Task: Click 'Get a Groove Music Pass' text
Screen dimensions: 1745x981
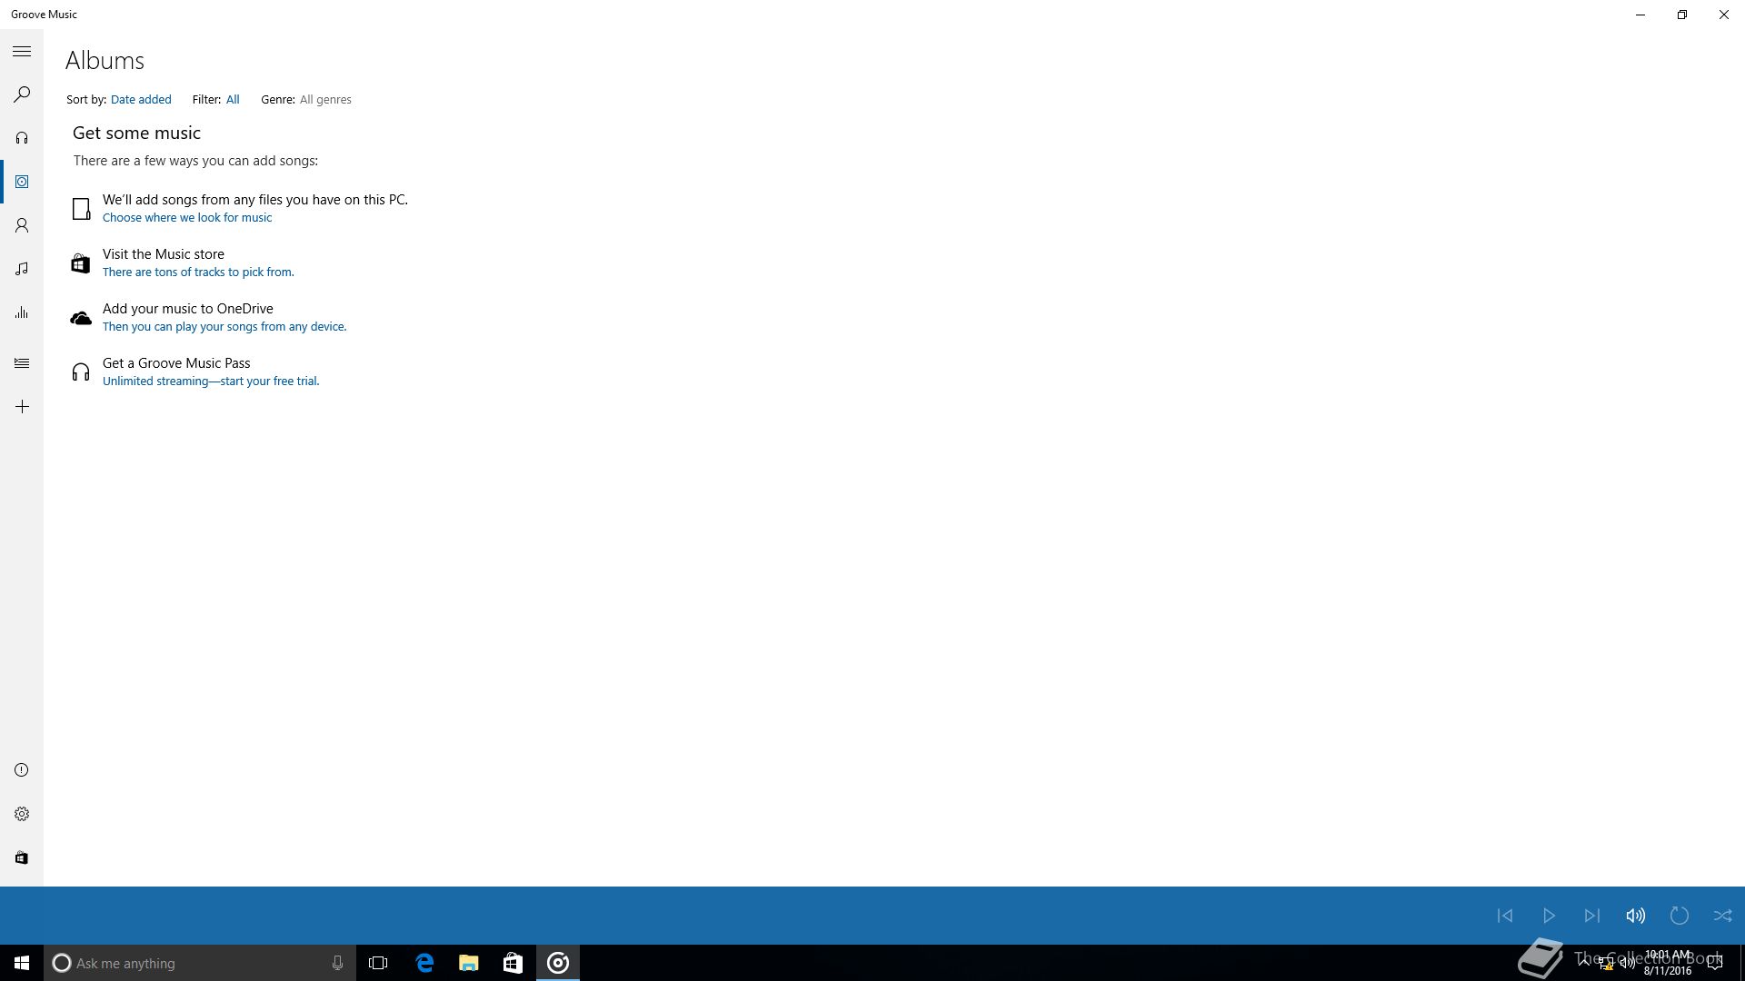Action: coord(176,363)
